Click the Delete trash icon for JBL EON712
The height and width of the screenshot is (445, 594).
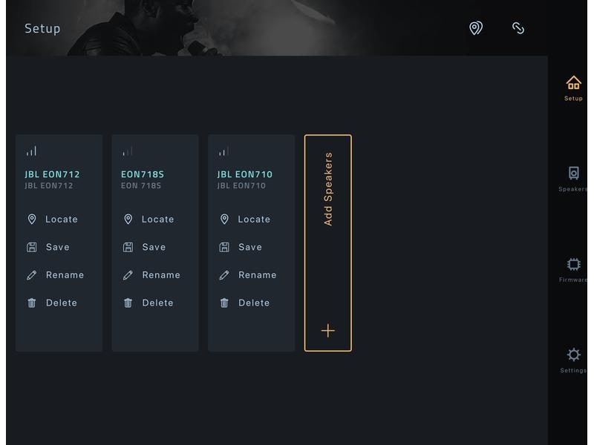click(x=32, y=303)
